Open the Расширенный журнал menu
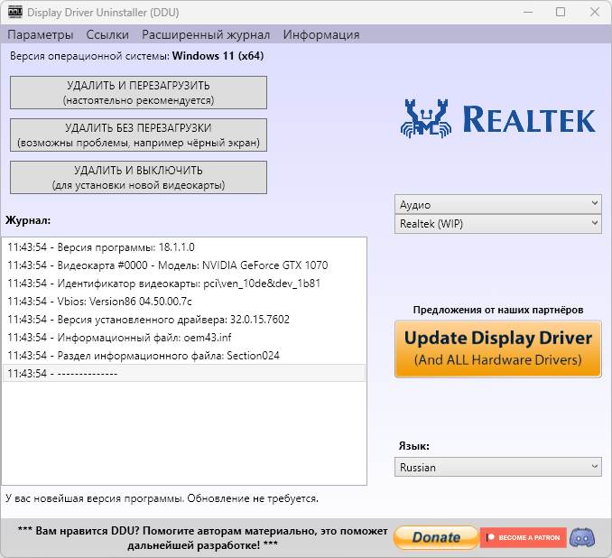Screen dimensions: 612x558 [x=206, y=34]
